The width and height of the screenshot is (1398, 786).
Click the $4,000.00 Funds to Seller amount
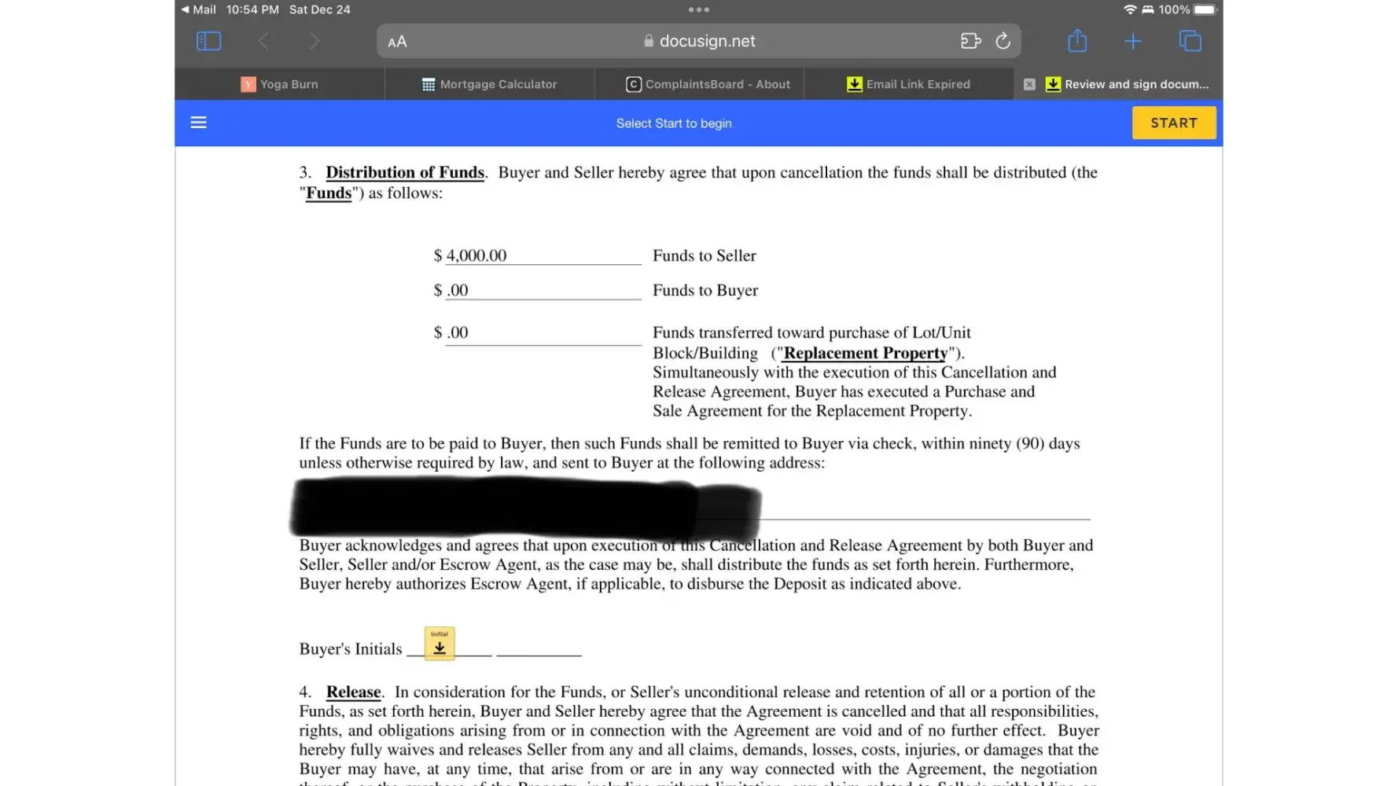pyautogui.click(x=476, y=255)
